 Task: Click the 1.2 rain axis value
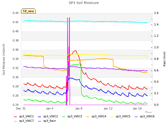[x=156, y=36]
